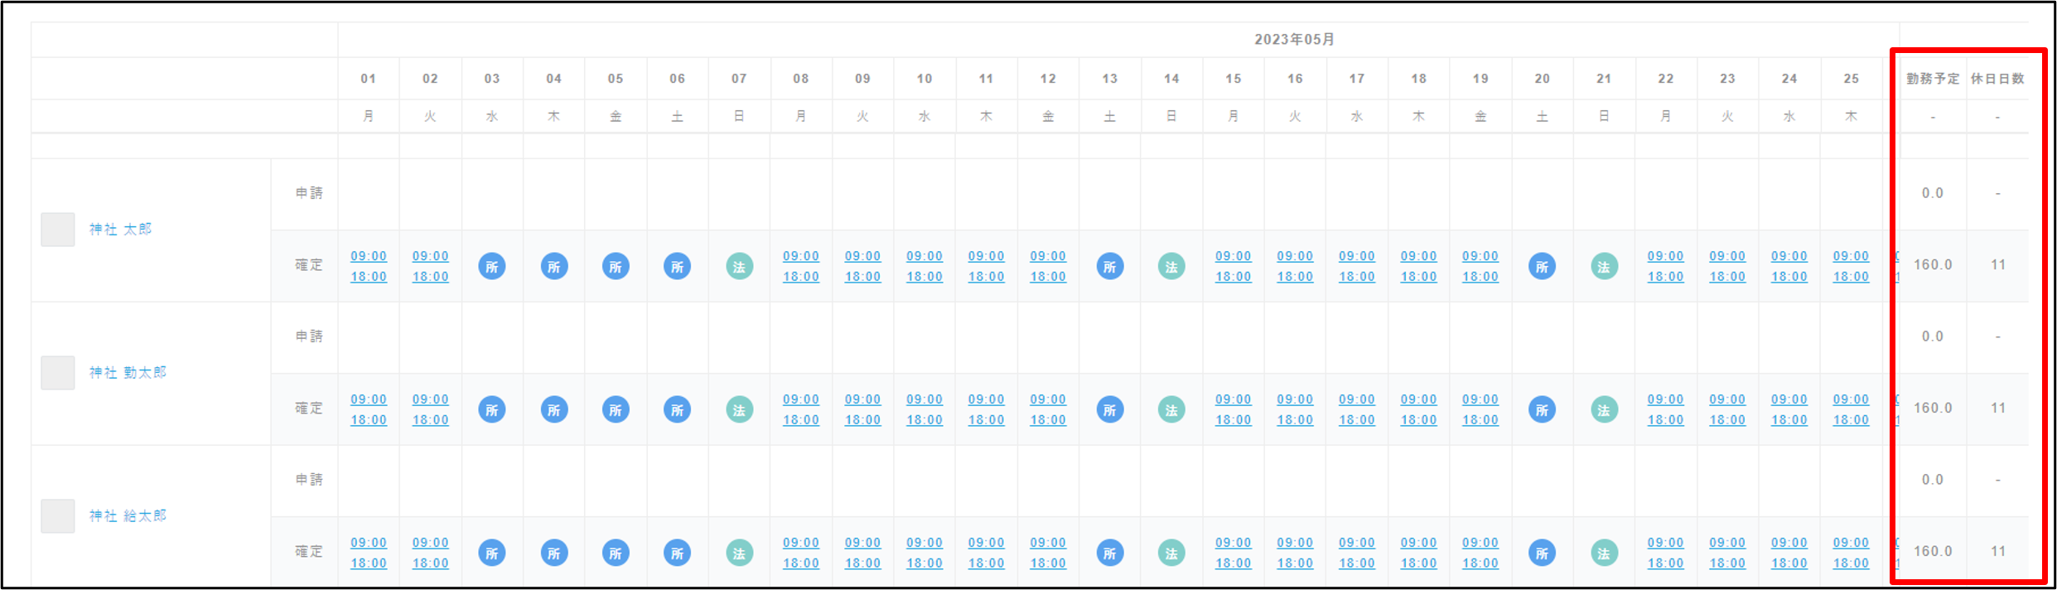Image resolution: width=2057 pixels, height=590 pixels.
Task: Click 神社 給太郎's 所 icon on day 20
Action: tap(1542, 554)
